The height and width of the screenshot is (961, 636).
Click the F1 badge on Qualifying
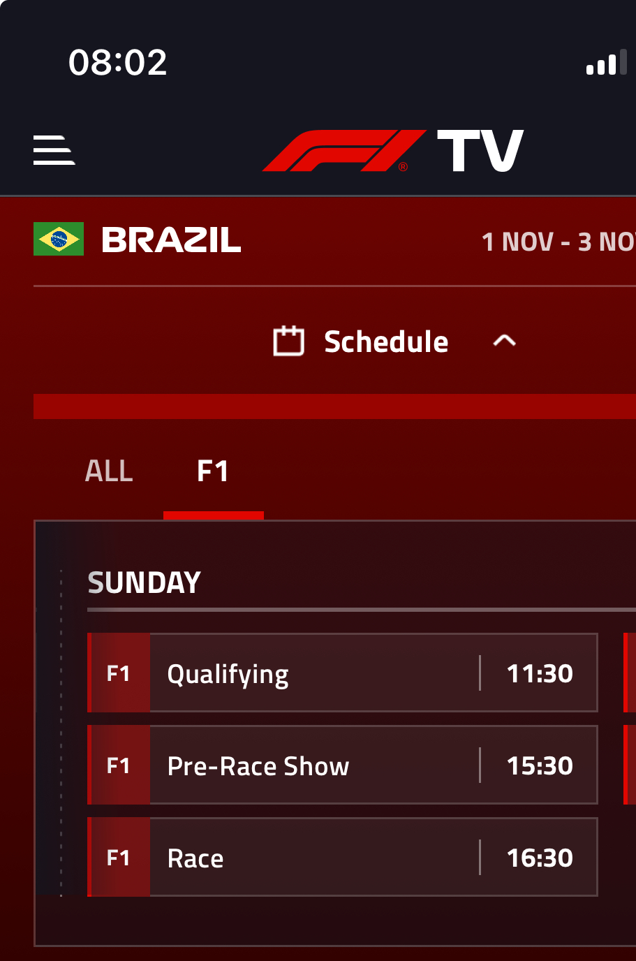tap(119, 673)
